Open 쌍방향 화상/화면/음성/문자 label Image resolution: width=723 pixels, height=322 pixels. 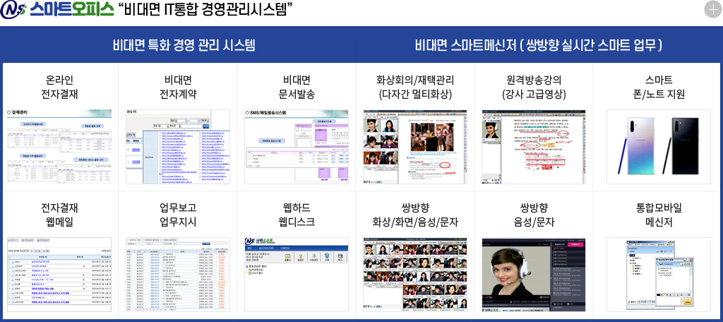click(415, 215)
